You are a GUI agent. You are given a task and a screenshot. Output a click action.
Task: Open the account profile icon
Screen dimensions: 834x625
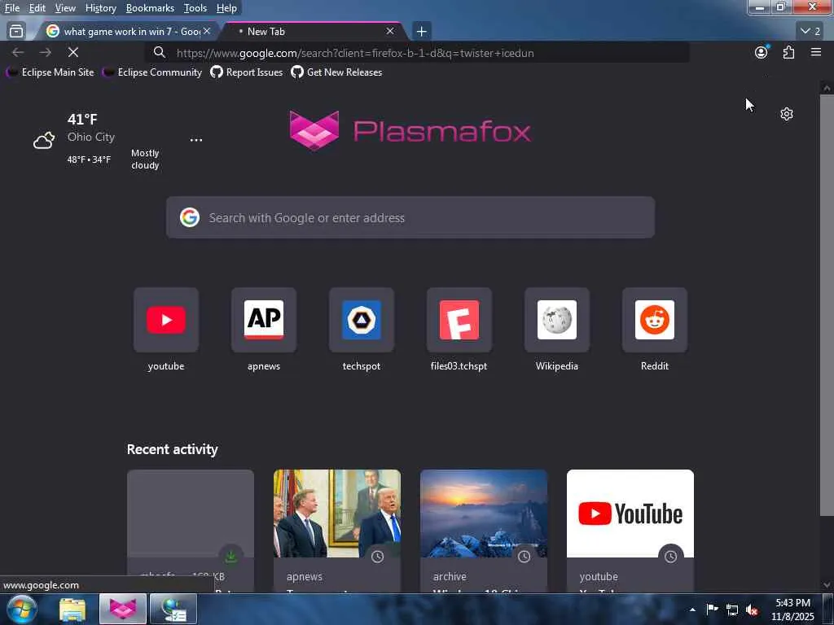[762, 52]
